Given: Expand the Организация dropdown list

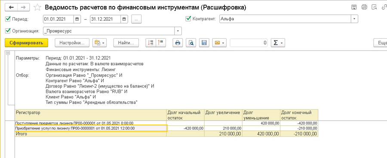Looking at the screenshot, I should click(x=178, y=31).
